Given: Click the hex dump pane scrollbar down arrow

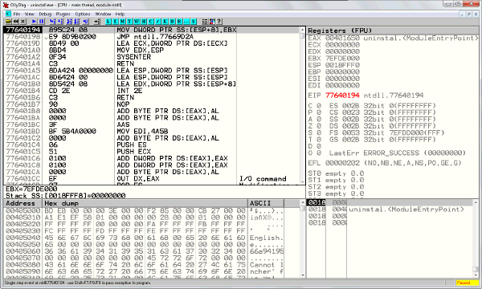Looking at the screenshot, I should point(303,275).
